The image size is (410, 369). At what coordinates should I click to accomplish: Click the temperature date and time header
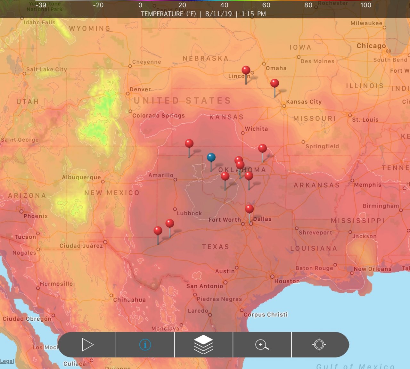pos(203,14)
